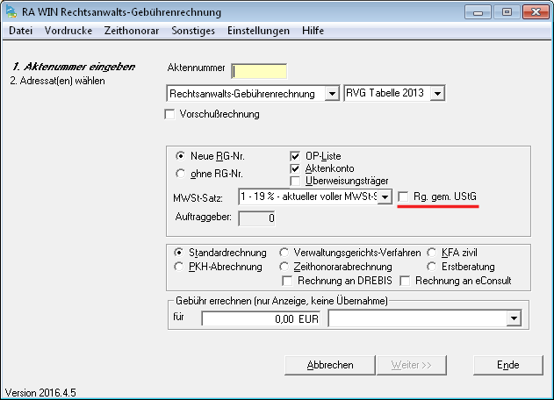Image resolution: width=554 pixels, height=400 pixels.
Task: Choose the Zeithonorarabrechnung radio option
Action: 284,266
